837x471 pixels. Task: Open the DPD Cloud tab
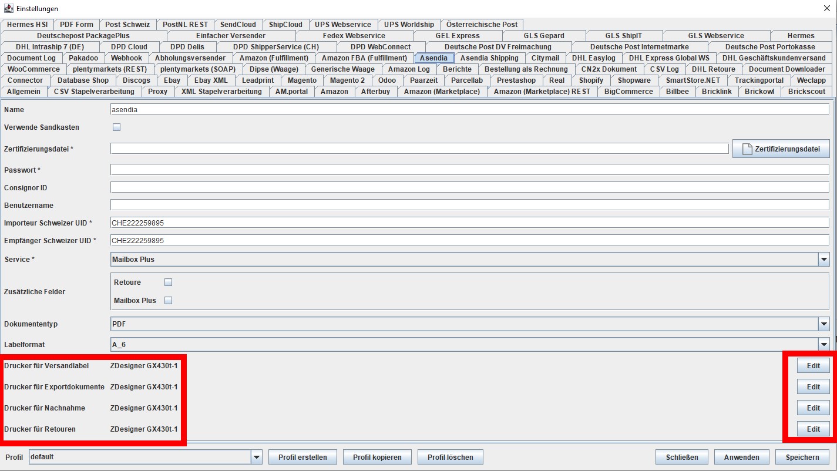coord(129,47)
